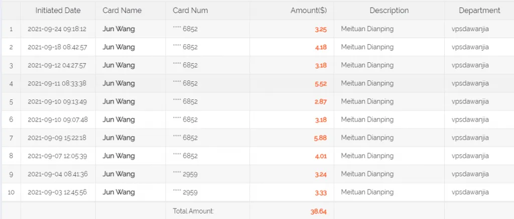Click the Initiated Date column header
The width and height of the screenshot is (514, 219).
pos(58,11)
